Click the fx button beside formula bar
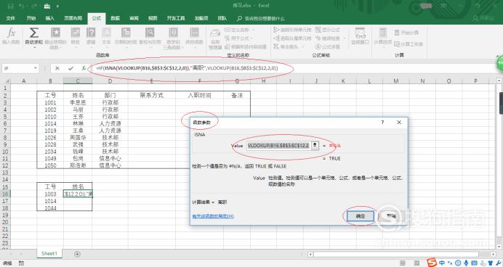503x267 pixels. 84,68
